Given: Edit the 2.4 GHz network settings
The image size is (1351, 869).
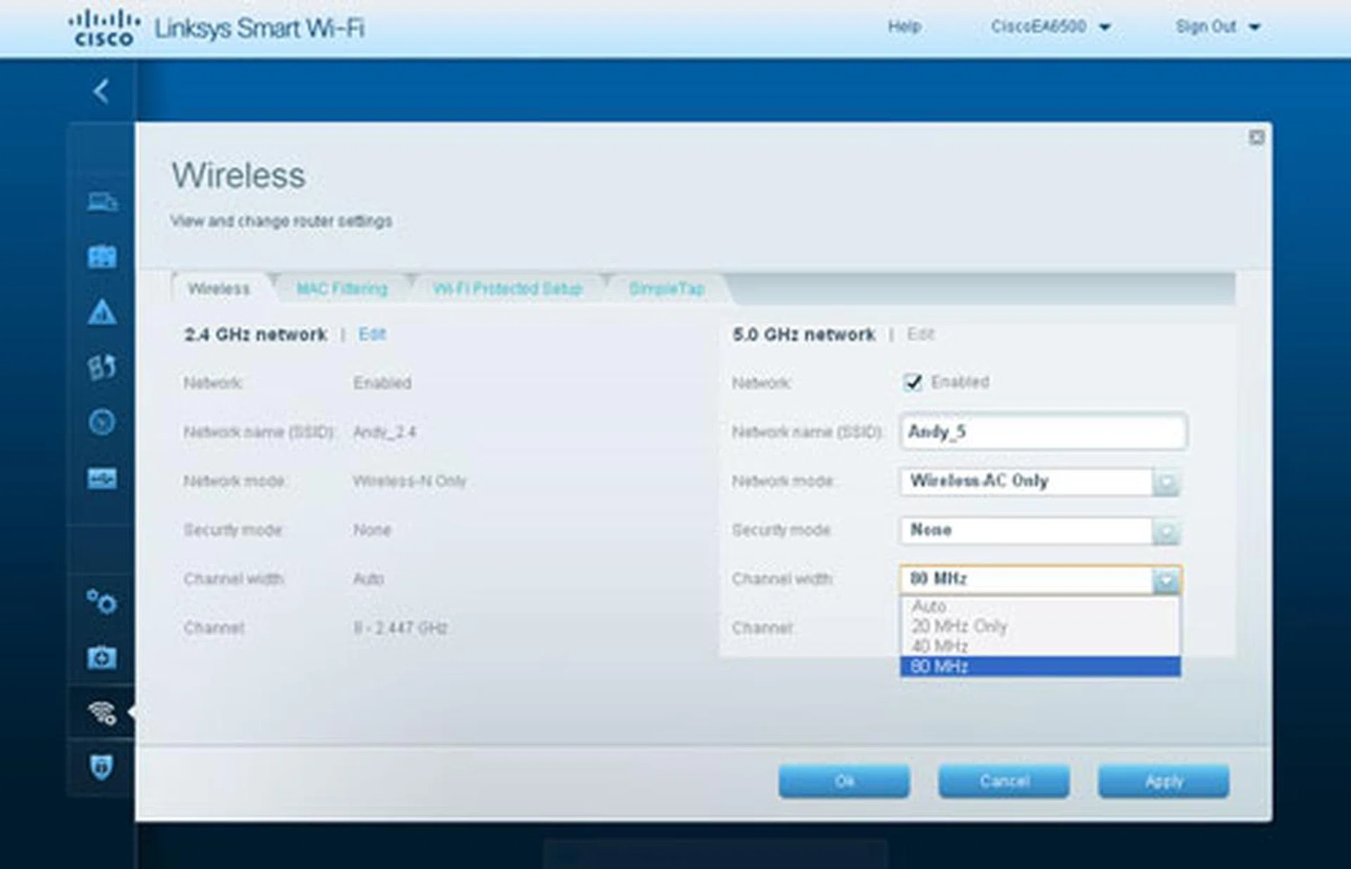Looking at the screenshot, I should point(372,334).
